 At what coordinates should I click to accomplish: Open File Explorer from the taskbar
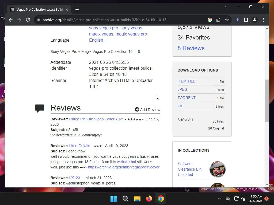[x=137, y=199]
